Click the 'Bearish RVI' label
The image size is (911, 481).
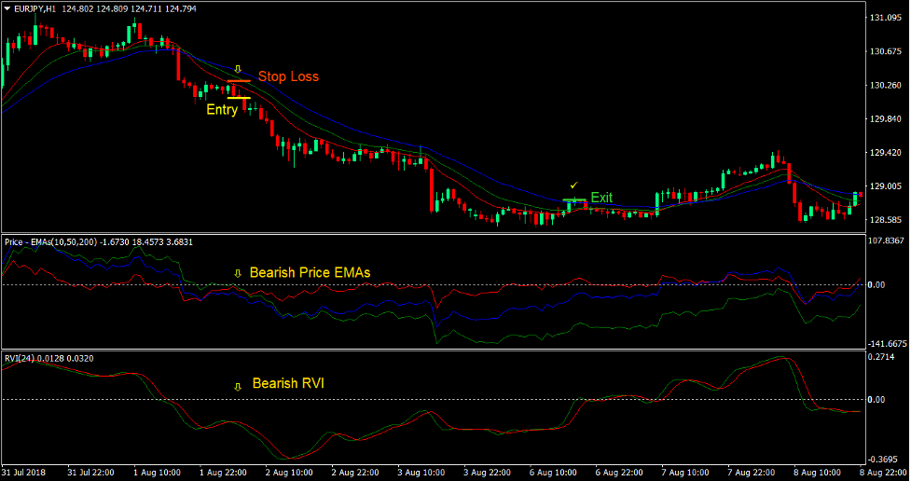point(288,383)
